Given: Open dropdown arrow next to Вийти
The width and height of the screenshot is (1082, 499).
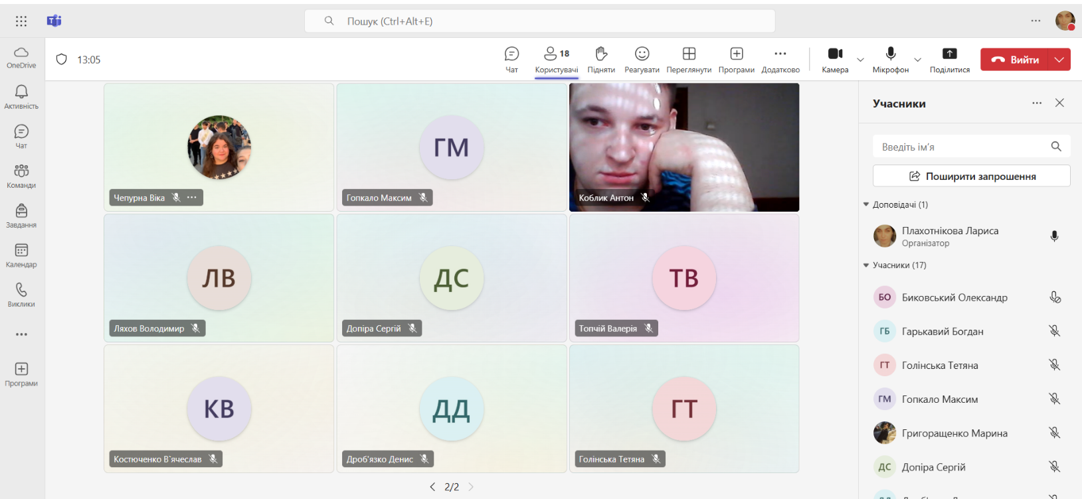Looking at the screenshot, I should [x=1059, y=60].
